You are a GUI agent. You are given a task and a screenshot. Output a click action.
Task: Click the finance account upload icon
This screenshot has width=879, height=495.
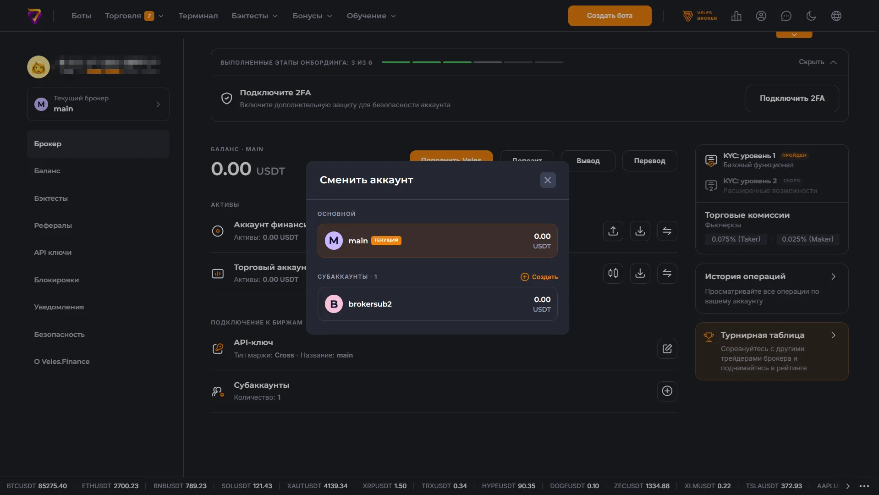click(613, 231)
